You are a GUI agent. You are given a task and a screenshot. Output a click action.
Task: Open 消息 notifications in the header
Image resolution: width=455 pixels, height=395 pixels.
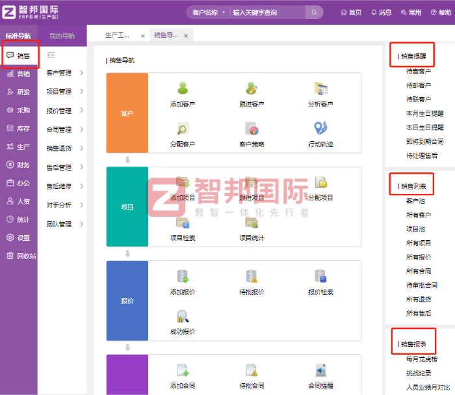[x=382, y=12]
